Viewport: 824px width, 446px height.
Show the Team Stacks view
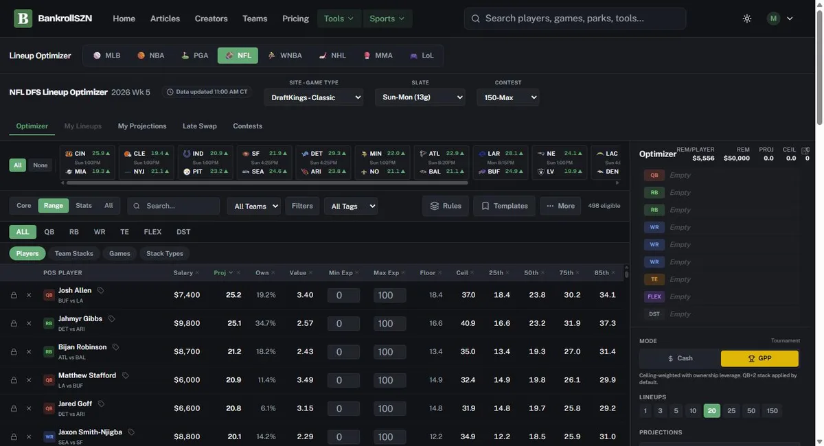coord(74,253)
